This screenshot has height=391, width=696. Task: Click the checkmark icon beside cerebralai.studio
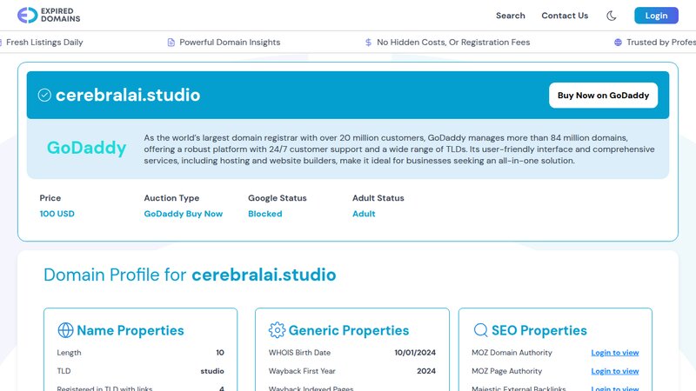(44, 95)
